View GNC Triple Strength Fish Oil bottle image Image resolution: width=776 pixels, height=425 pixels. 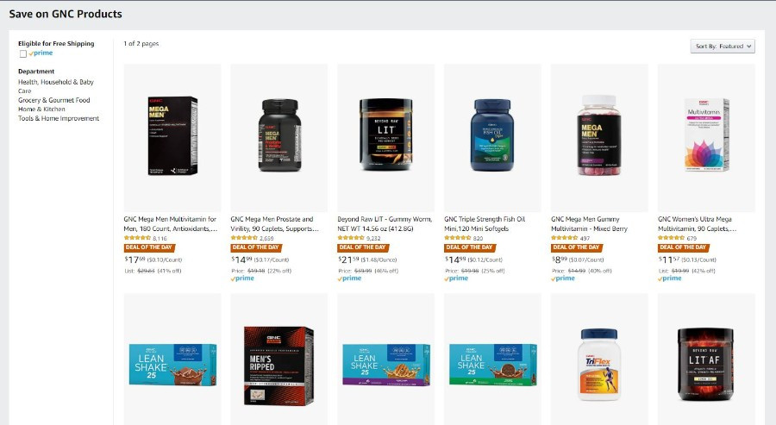492,135
